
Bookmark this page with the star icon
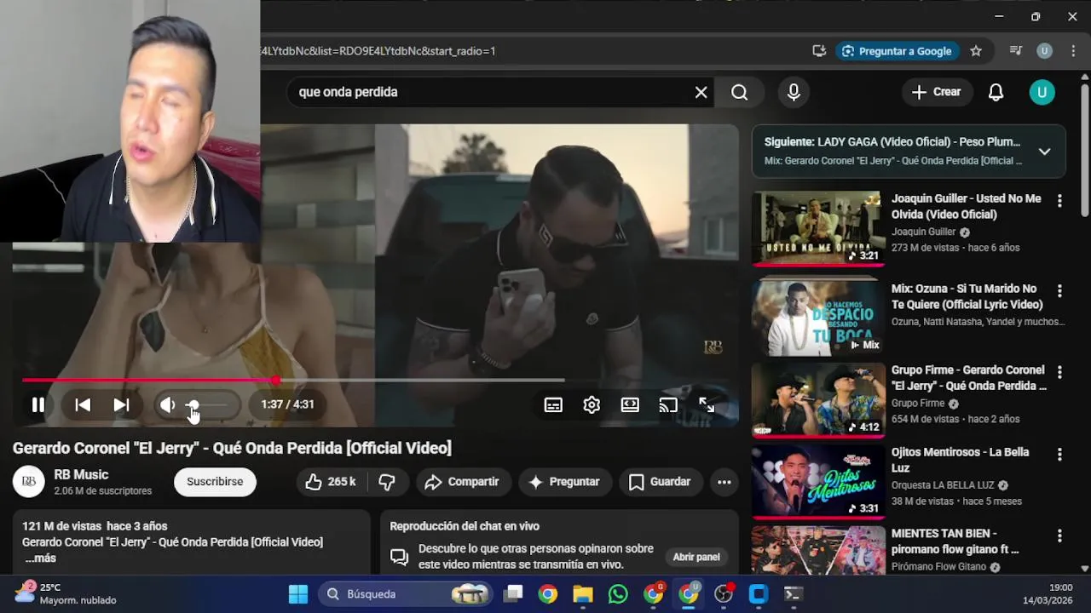coord(976,51)
